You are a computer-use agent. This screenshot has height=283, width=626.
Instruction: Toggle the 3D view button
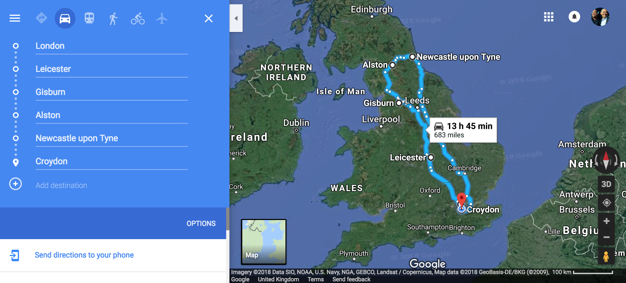point(606,184)
